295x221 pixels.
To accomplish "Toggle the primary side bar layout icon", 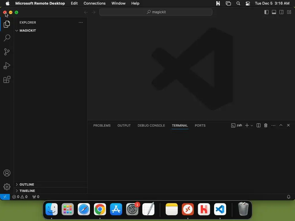I will [266, 12].
